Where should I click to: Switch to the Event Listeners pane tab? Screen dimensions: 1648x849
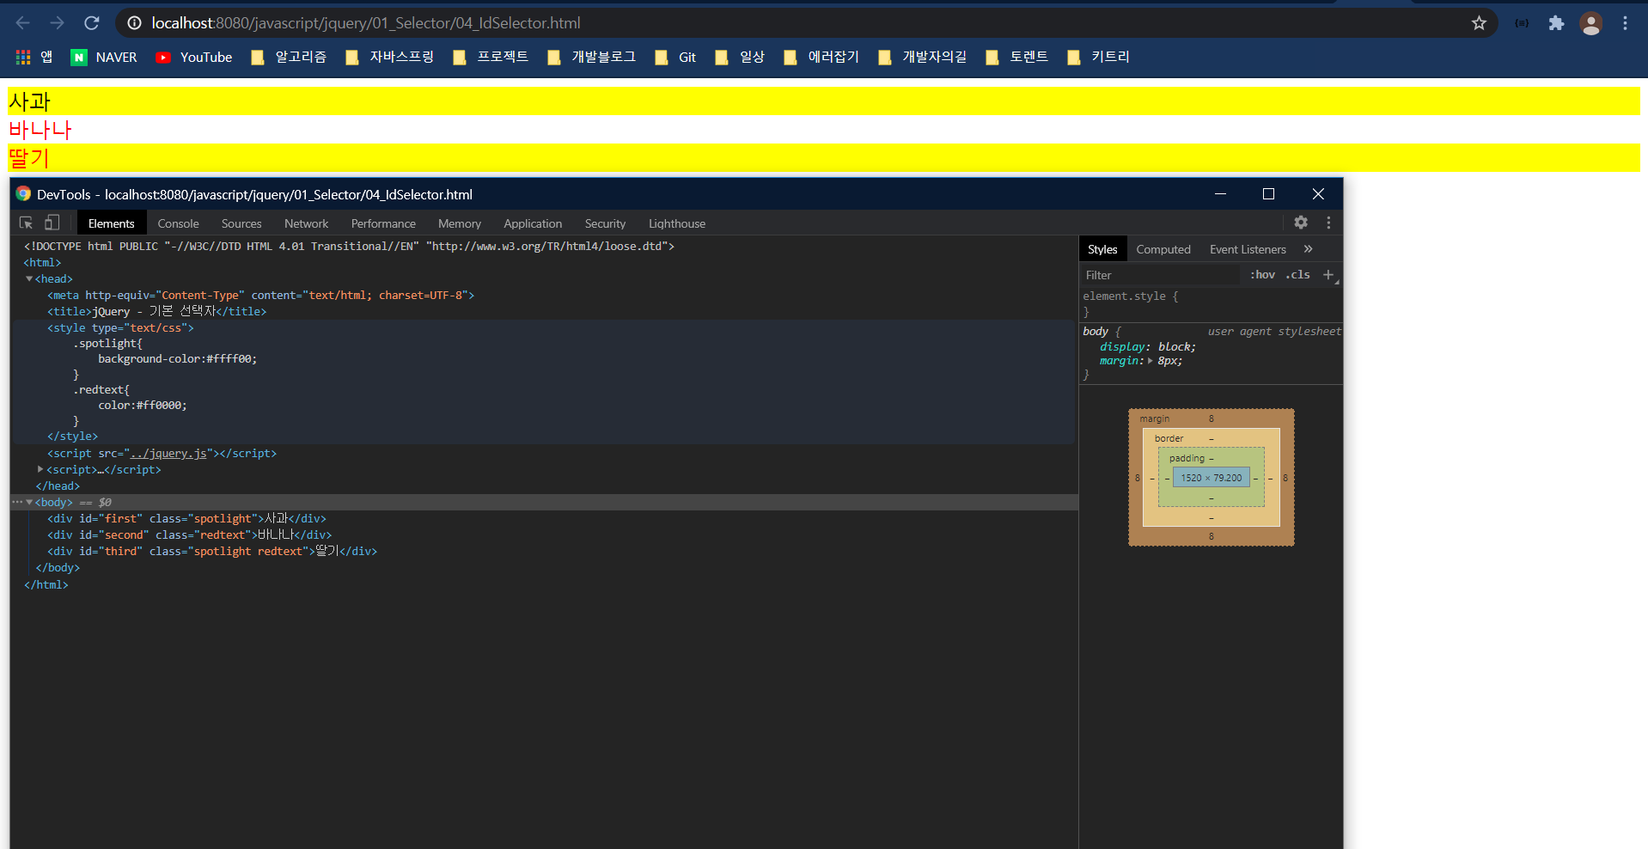click(x=1248, y=249)
